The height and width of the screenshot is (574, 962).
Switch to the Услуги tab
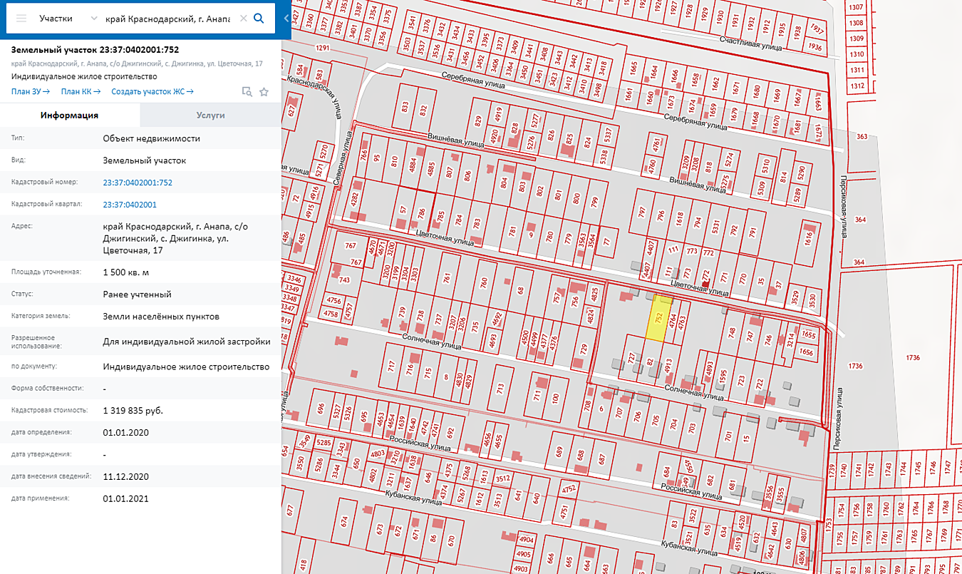(x=211, y=115)
